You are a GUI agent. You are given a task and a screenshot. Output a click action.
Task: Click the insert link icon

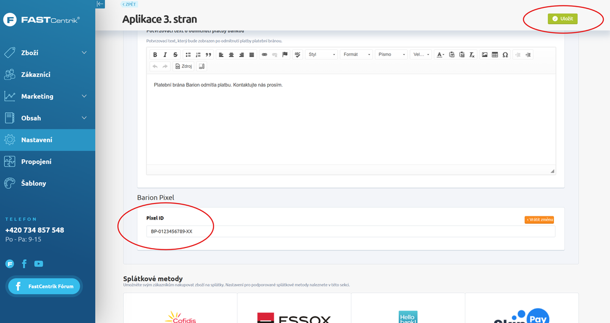click(264, 55)
